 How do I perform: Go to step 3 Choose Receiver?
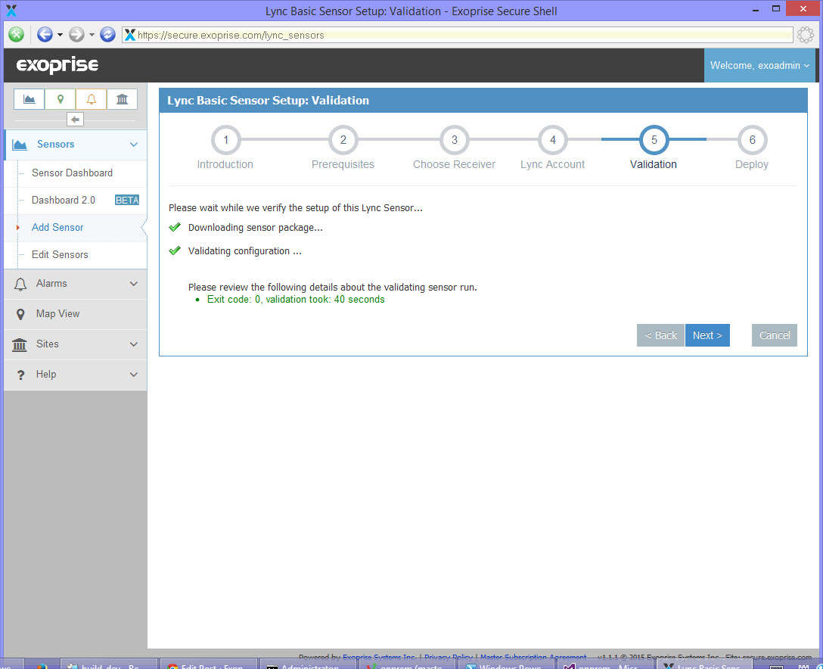[x=454, y=140]
